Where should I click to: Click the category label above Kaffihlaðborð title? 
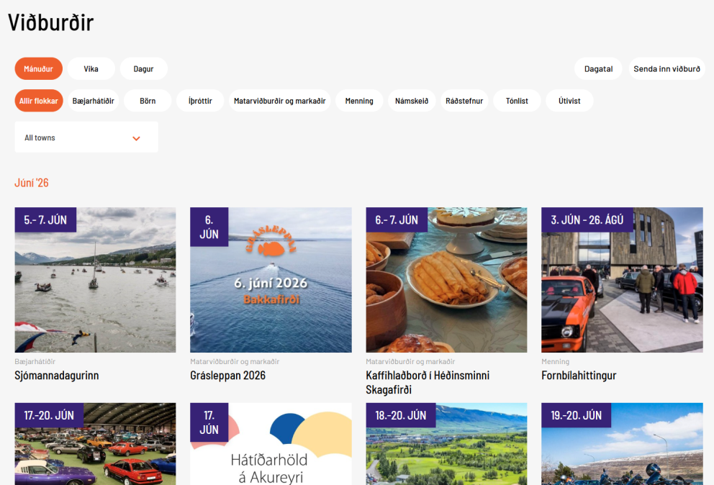410,361
